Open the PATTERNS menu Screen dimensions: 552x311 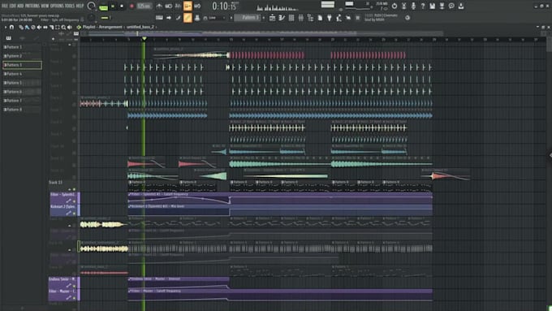(x=32, y=6)
